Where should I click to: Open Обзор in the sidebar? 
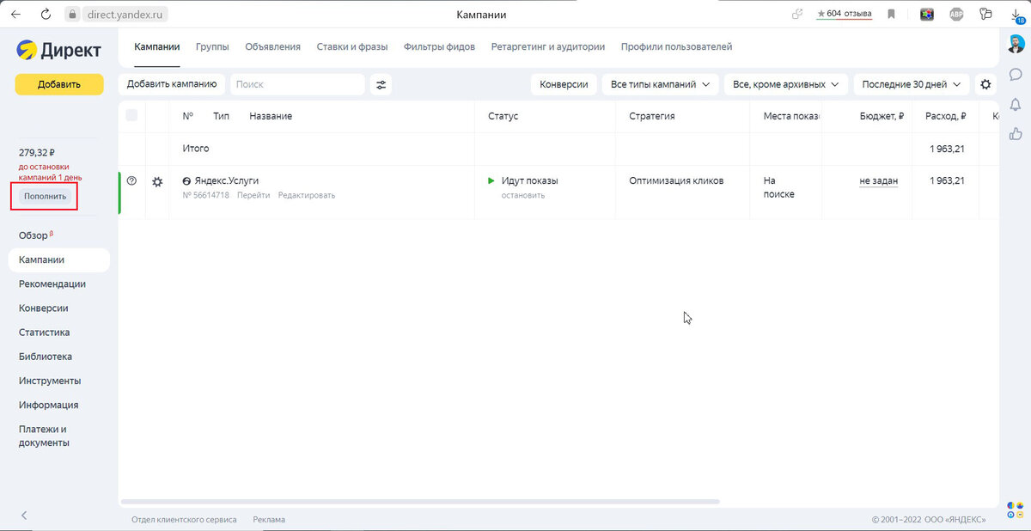[x=34, y=235]
